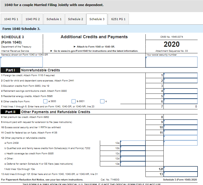The height and width of the screenshot is (185, 203).
Task: Click 'Schedule 3 (Form 1040) 2020' footer text
Action: [x=180, y=180]
